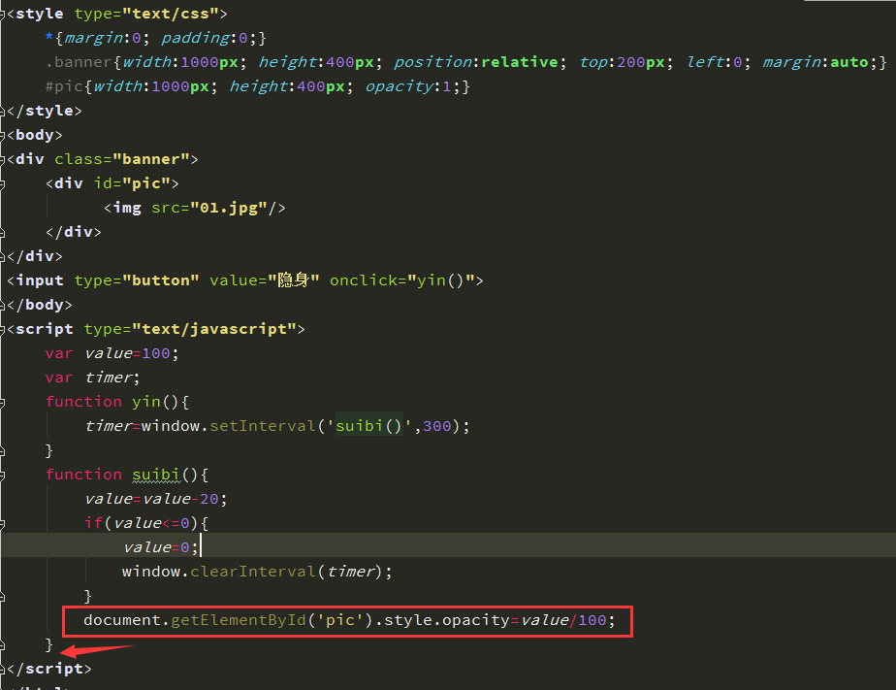Collapse the fold marker on the div id pic line

click(x=2, y=184)
